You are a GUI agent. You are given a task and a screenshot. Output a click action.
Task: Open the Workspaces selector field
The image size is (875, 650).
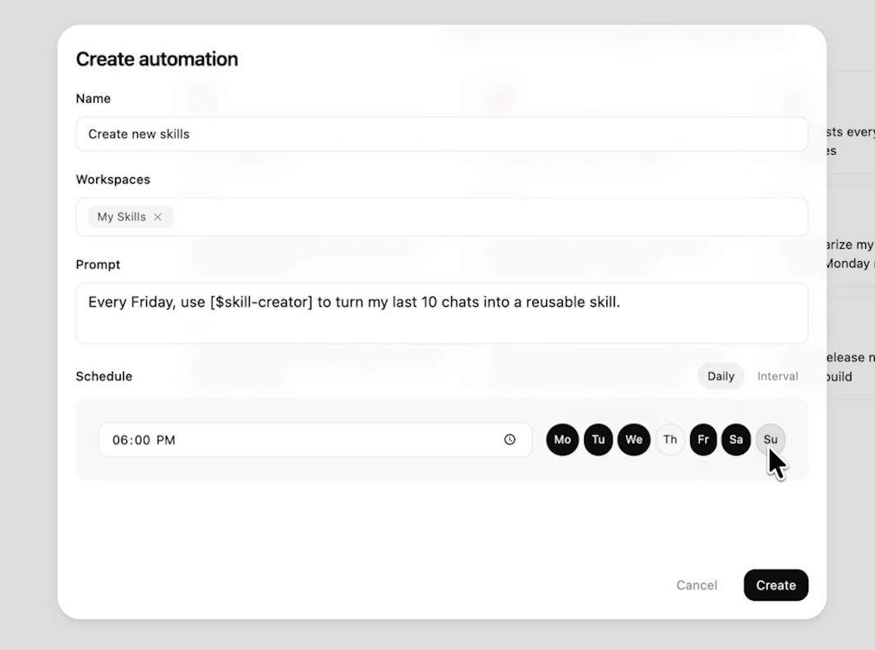(x=489, y=217)
